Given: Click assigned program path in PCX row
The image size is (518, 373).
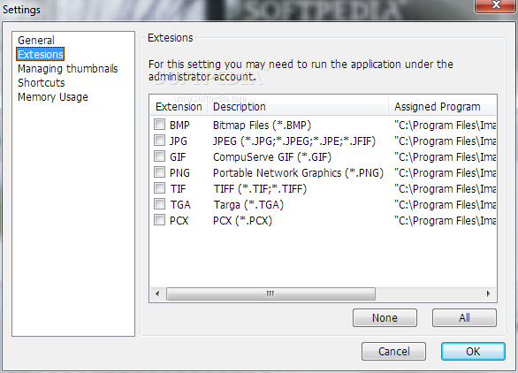Looking at the screenshot, I should [x=445, y=220].
